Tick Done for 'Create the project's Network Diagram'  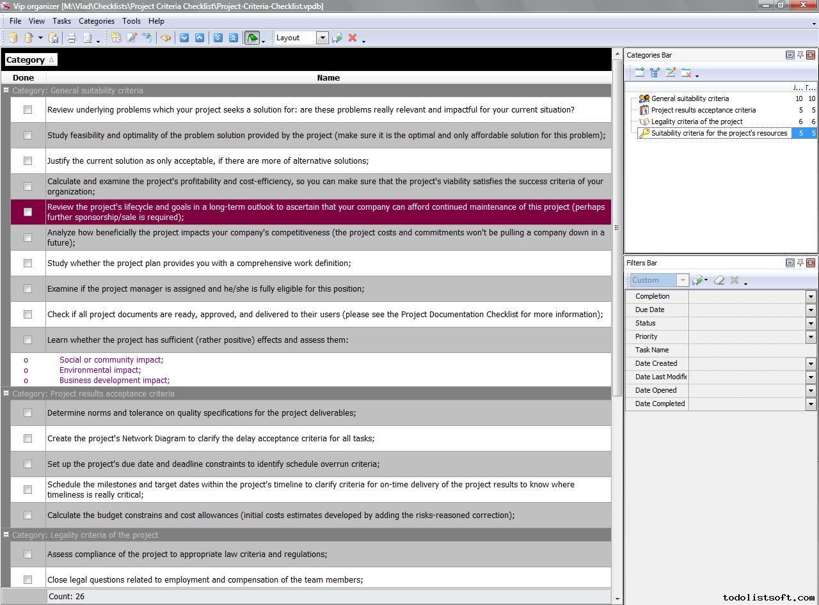point(28,439)
